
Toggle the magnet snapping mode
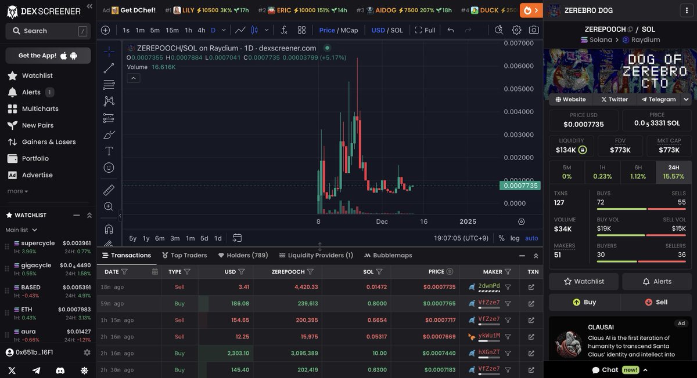click(x=109, y=228)
